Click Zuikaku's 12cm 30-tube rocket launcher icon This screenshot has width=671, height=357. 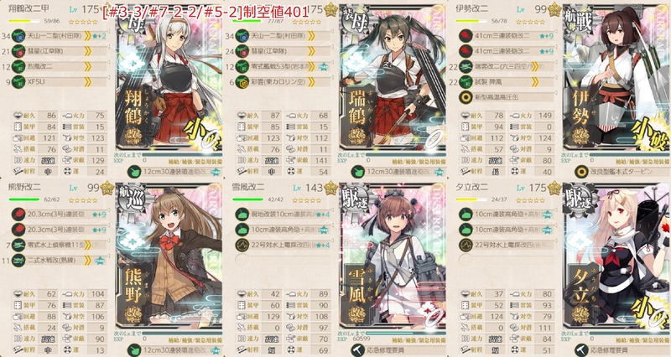(x=357, y=172)
